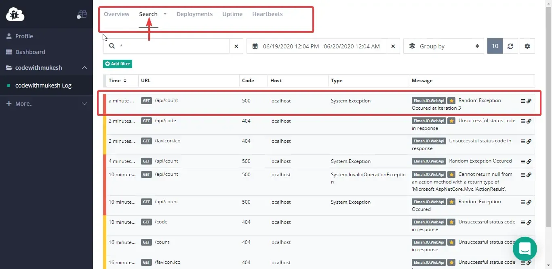Viewport: 552px width, 269px height.
Task: Click the gift icon near the logo
Action: click(82, 13)
